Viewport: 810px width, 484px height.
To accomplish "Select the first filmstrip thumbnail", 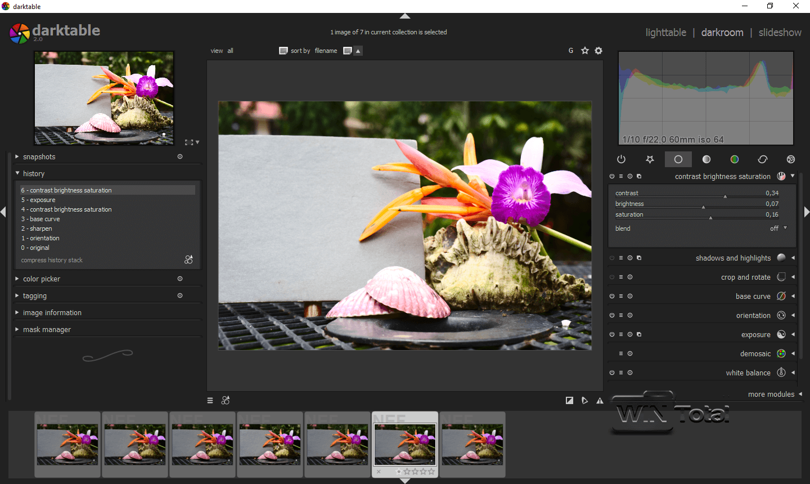I will pos(67,444).
